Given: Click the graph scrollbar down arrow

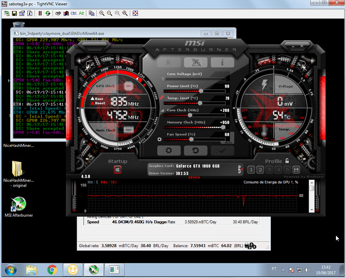Looking at the screenshot, I should (312, 210).
